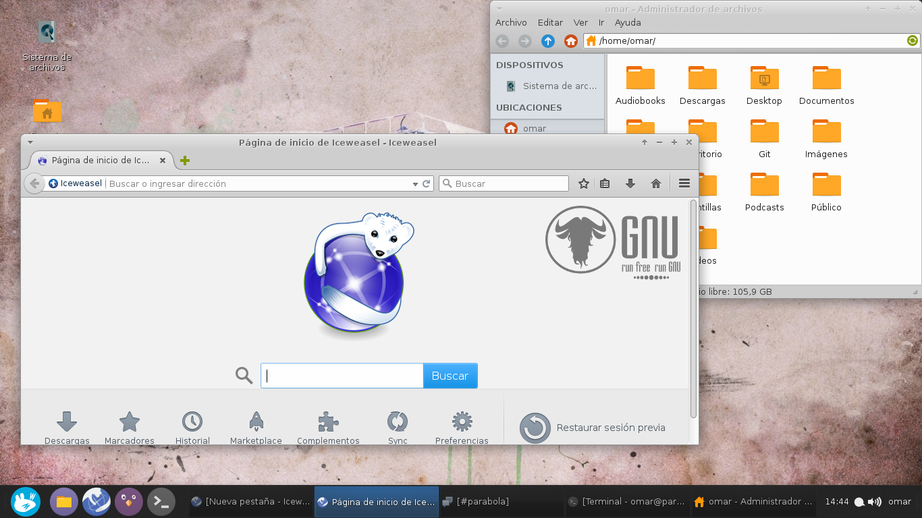Image resolution: width=922 pixels, height=518 pixels.
Task: Open Complementos puzzle icon
Action: point(328,422)
